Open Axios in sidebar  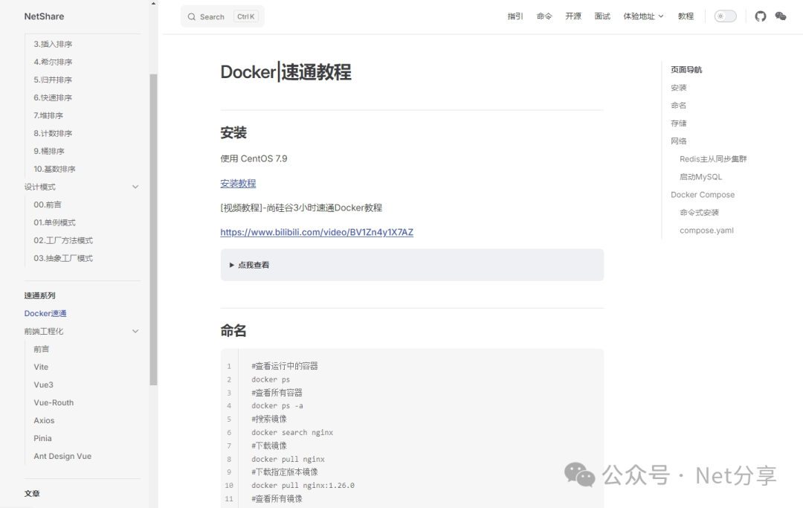44,420
